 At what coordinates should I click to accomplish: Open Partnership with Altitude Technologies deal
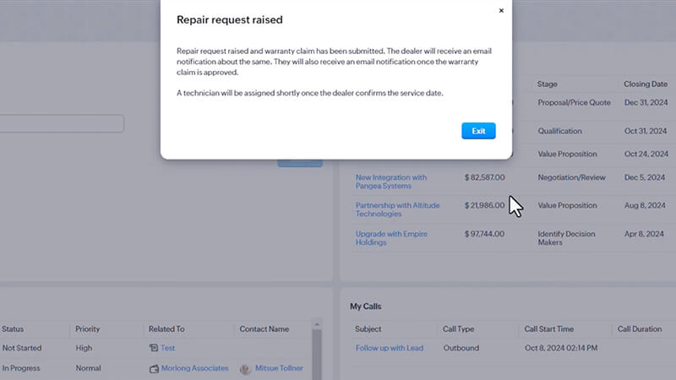point(397,209)
